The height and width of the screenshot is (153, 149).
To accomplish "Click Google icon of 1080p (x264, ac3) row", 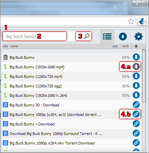I will (x=5, y=114).
